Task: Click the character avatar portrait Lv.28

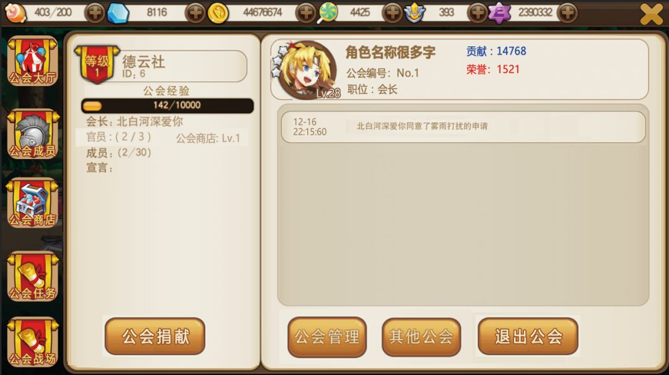Action: point(307,70)
